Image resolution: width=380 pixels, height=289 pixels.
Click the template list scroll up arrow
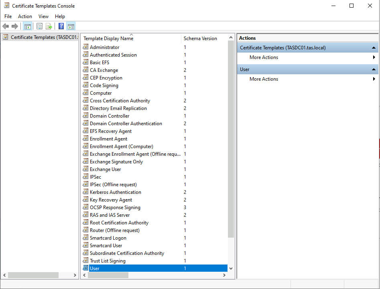pyautogui.click(x=231, y=38)
